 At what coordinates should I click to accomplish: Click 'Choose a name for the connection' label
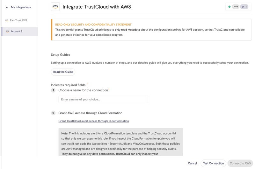click(x=83, y=90)
